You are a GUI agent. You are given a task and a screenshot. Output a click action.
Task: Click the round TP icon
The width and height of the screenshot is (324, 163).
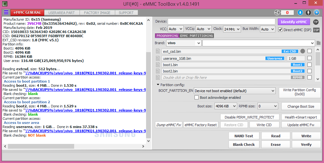(316, 22)
